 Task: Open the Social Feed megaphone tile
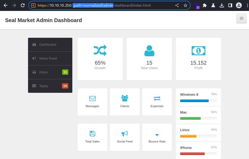[x=125, y=137]
